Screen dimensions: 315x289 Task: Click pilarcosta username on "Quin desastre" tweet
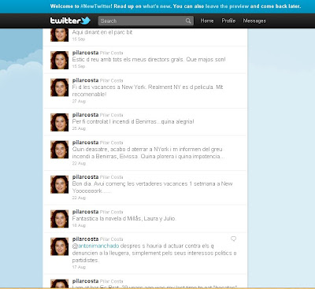[x=85, y=143]
